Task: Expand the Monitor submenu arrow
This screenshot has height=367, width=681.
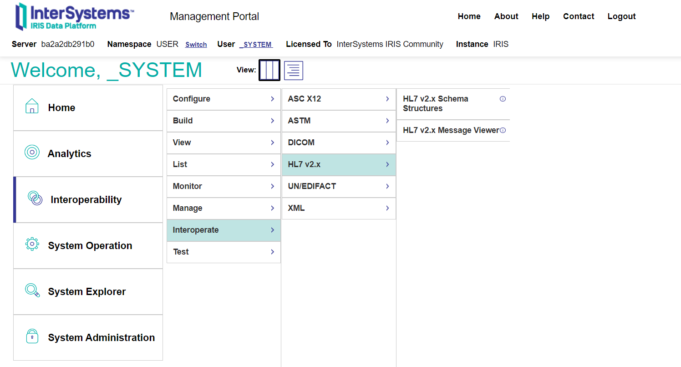Action: [272, 186]
